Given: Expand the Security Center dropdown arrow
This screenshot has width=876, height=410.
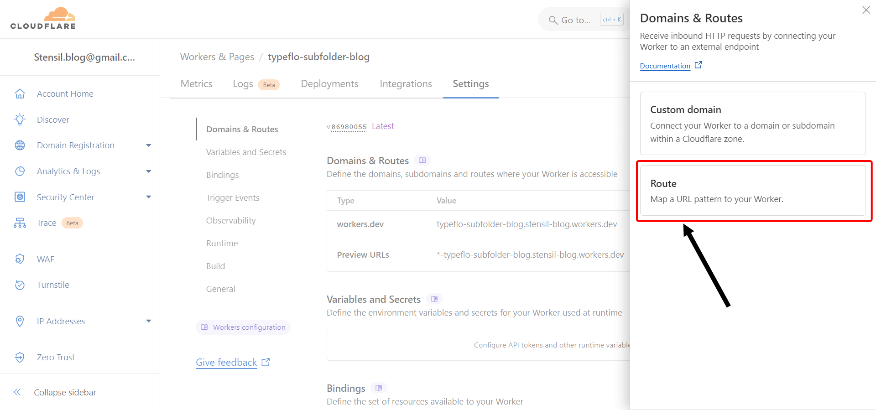Looking at the screenshot, I should click(148, 197).
